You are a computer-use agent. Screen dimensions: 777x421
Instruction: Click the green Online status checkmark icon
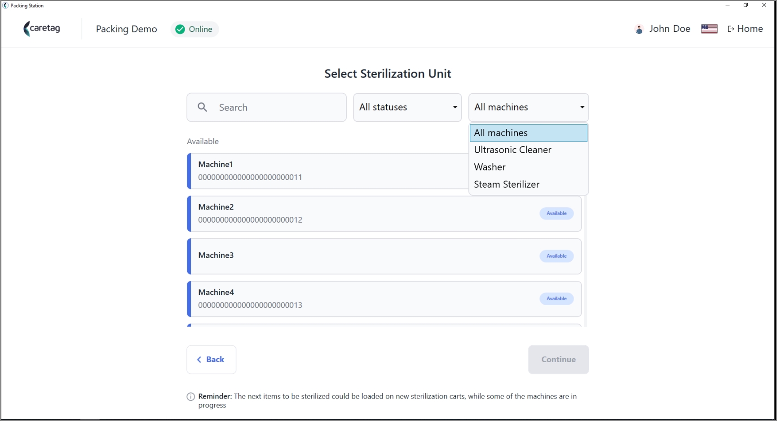(180, 29)
